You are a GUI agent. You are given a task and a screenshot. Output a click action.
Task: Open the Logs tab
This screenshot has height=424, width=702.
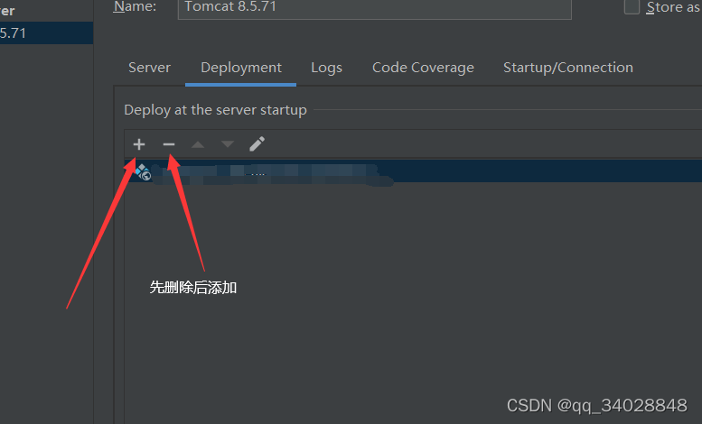coord(326,68)
